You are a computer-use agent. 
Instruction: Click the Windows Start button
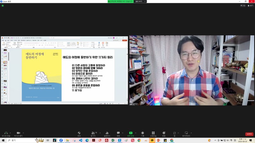(3, 140)
